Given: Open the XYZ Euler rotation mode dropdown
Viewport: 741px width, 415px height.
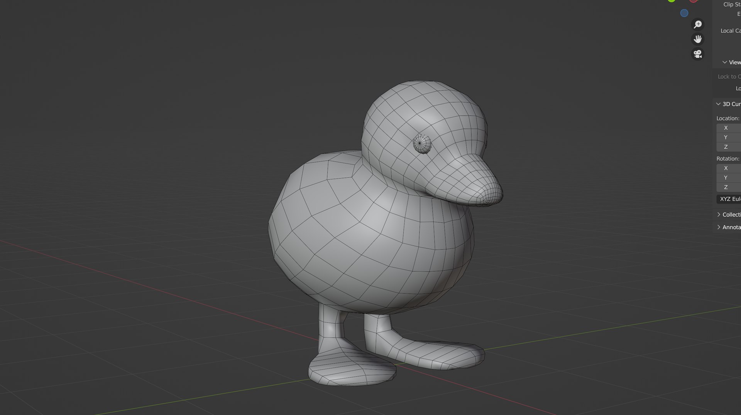Looking at the screenshot, I should 729,199.
